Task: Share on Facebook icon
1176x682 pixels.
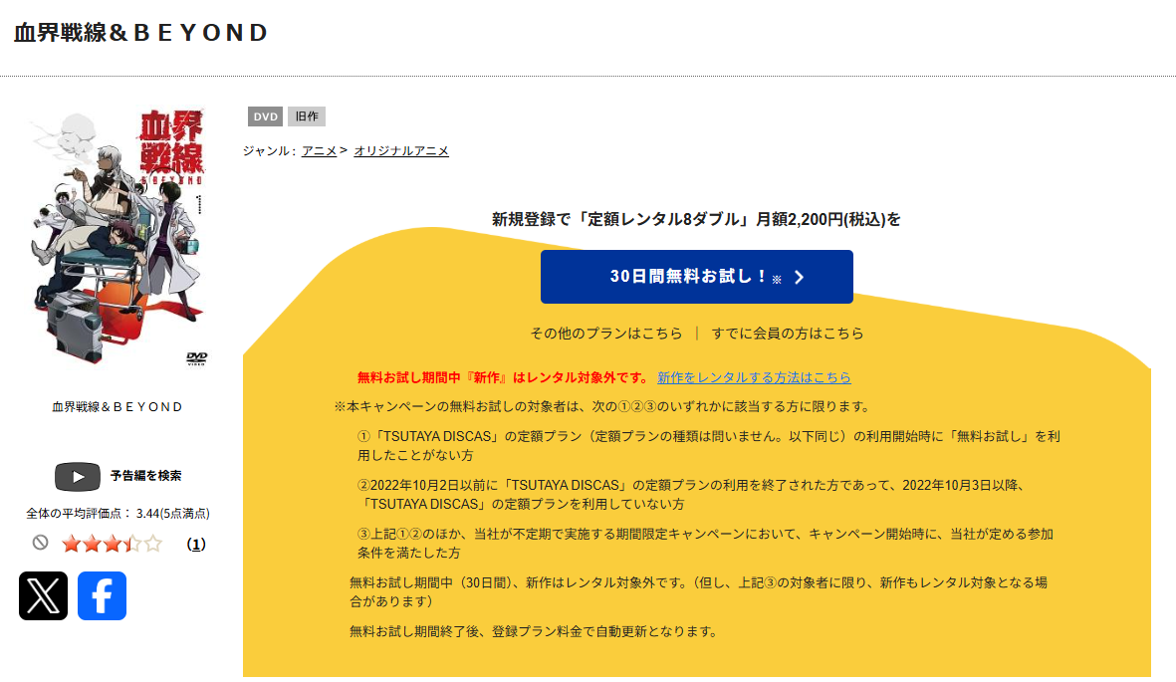Action: click(x=102, y=595)
